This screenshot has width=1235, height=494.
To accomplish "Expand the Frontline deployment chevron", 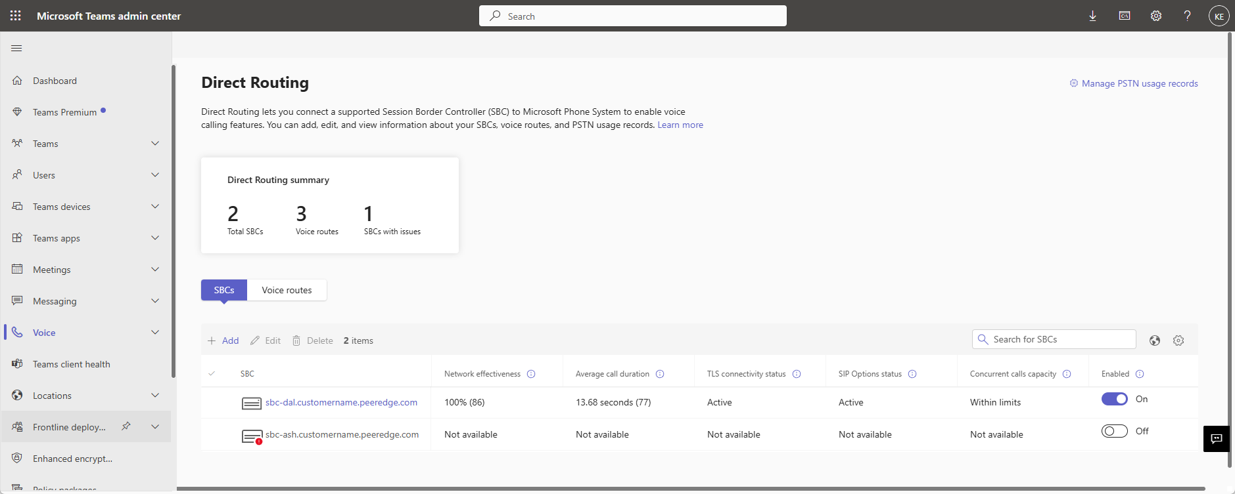I will tap(155, 427).
